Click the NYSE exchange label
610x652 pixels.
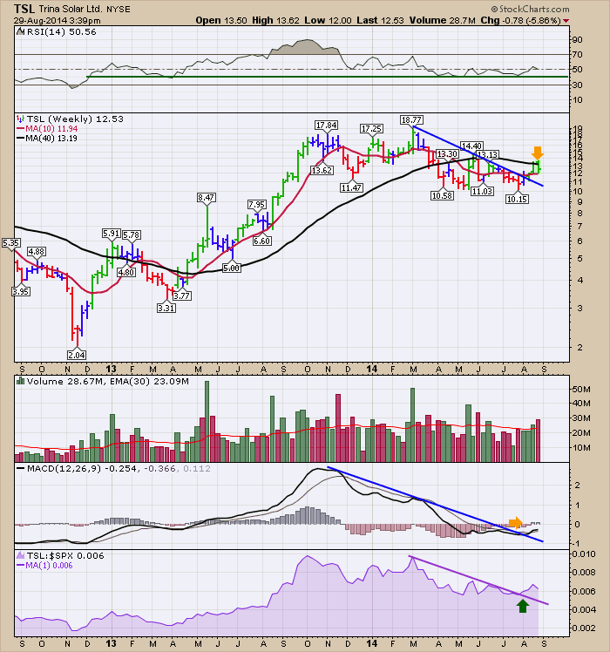click(x=119, y=9)
